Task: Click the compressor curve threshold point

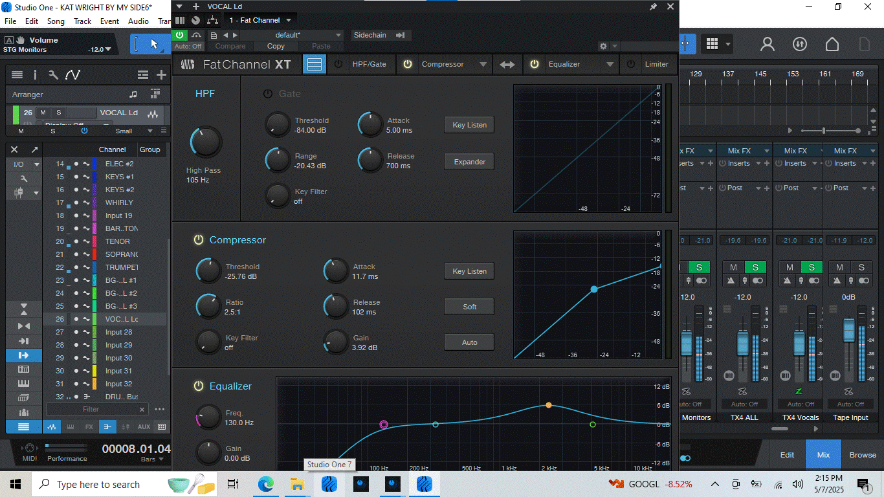Action: (x=594, y=289)
